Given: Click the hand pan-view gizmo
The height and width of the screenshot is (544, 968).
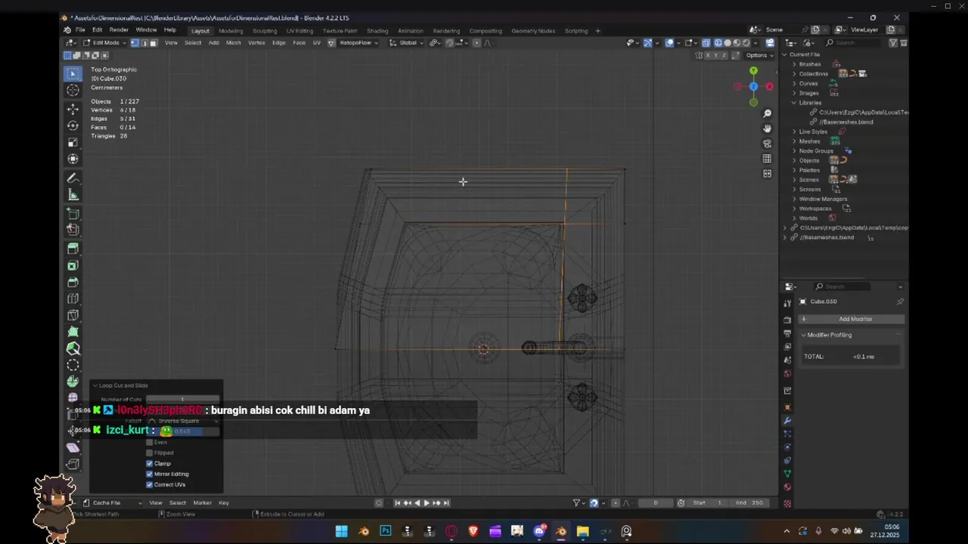Looking at the screenshot, I should [767, 128].
